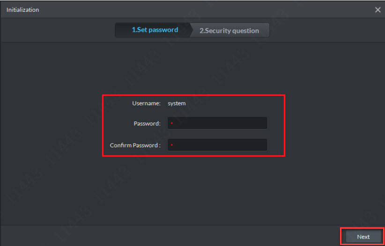Click the red required marker in Password
Screen dimensions: 385x246
(172, 123)
